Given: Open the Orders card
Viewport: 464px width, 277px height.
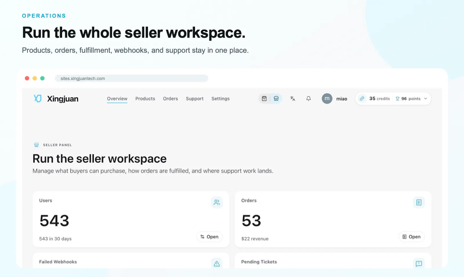Looking at the screenshot, I should click(x=412, y=237).
